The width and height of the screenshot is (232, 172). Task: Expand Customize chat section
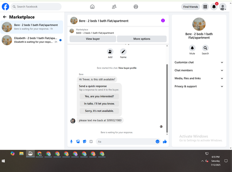(x=199, y=63)
